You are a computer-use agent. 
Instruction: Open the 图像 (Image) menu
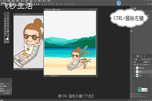point(13,1)
